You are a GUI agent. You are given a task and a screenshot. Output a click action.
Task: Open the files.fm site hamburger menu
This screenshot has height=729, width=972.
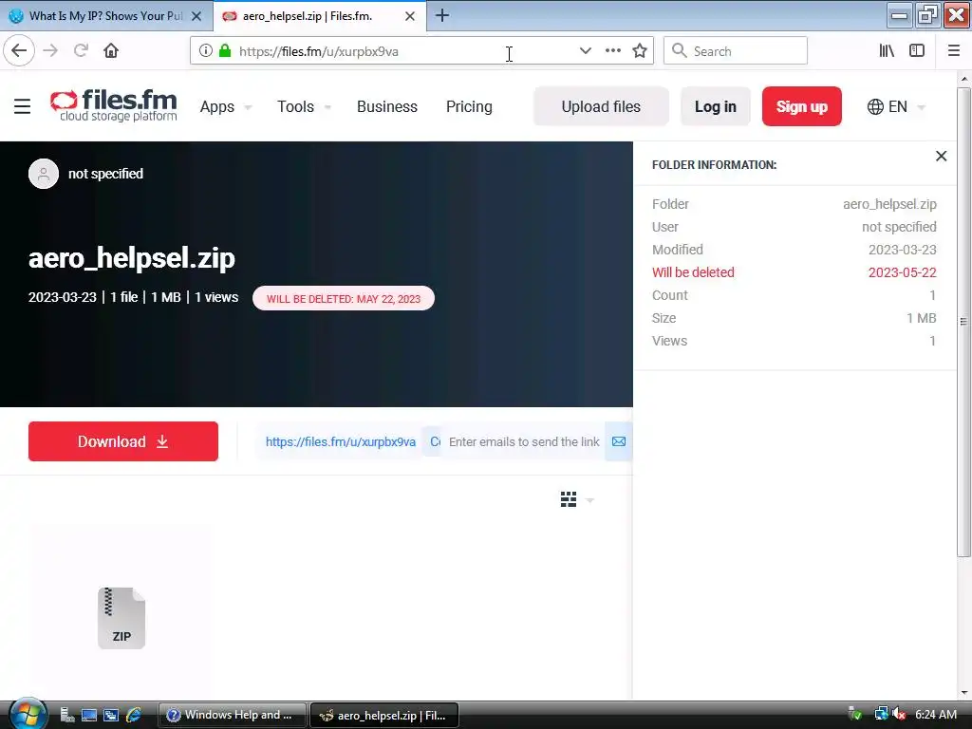23,106
